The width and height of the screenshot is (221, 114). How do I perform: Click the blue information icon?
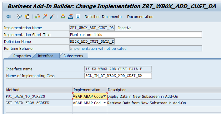pyautogui.click(x=78, y=16)
